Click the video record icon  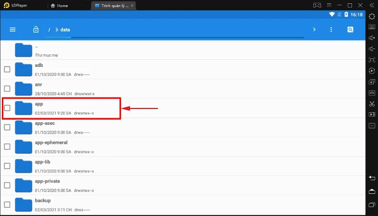[372, 115]
